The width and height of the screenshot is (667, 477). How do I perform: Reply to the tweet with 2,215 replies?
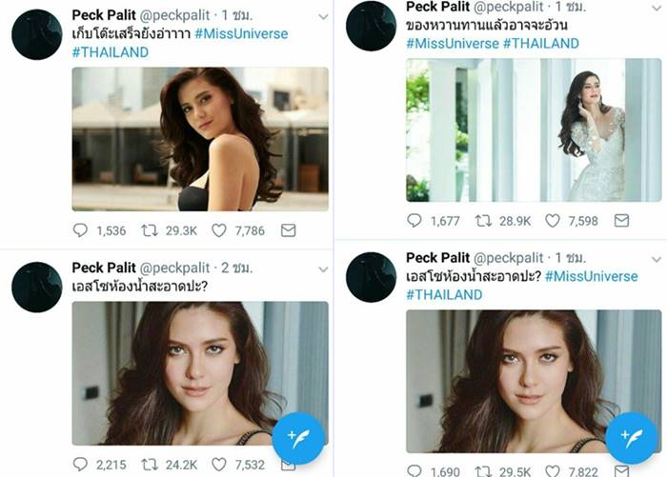click(83, 464)
